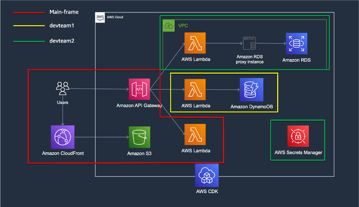Click the AWS Lambda icon beside Amazon S3
The image size is (359, 207).
click(195, 134)
